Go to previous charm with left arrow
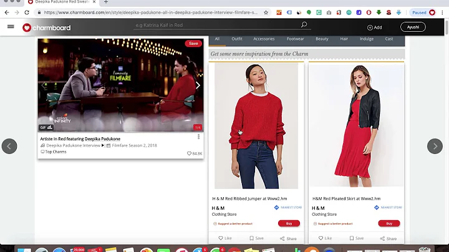The image size is (449, 252). (9, 146)
